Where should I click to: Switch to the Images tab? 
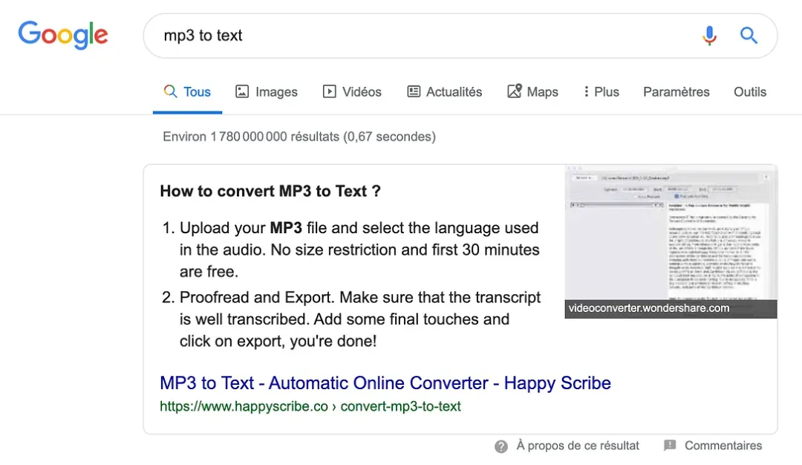pyautogui.click(x=267, y=91)
